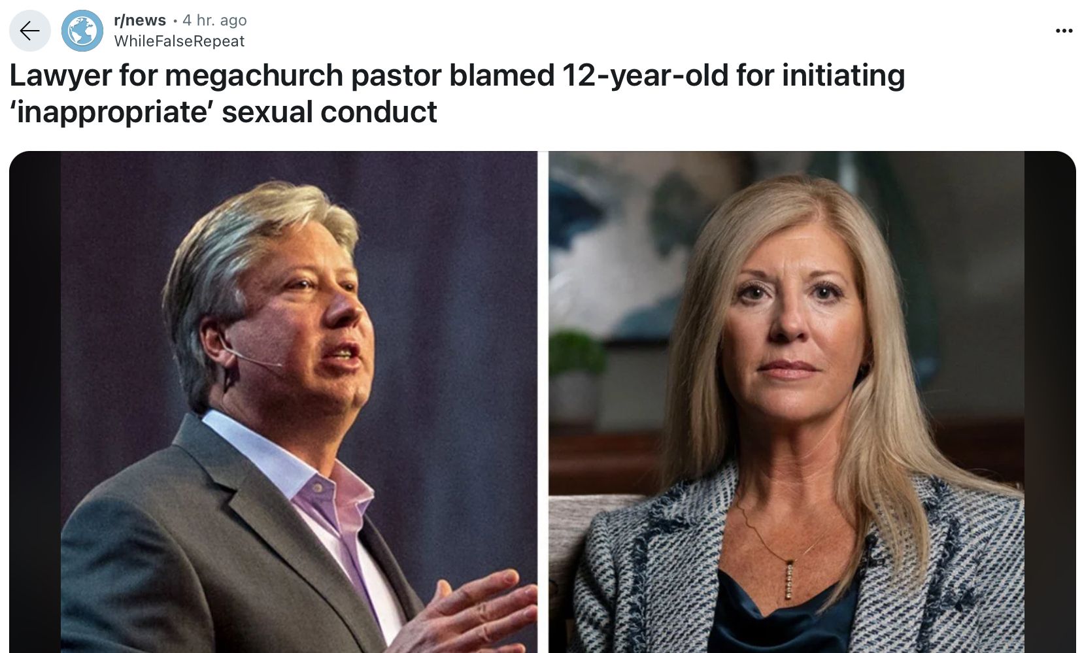Screen dimensions: 1082x653
Task: Click the woman's gold bar necklace pendant
Action: click(790, 580)
